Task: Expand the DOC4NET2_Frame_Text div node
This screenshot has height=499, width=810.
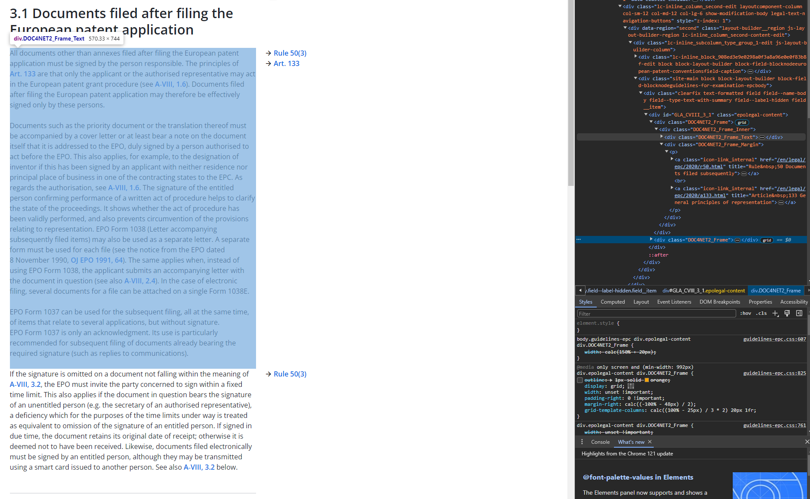Action: tap(661, 137)
